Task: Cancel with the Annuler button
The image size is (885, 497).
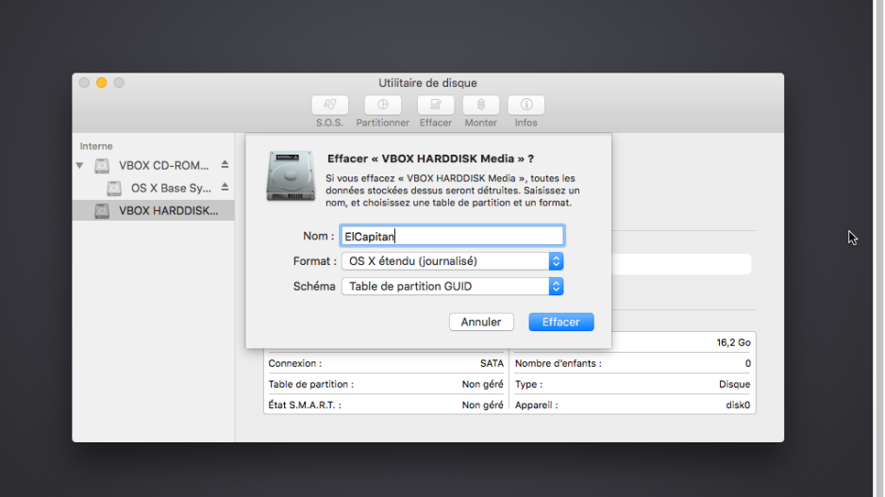Action: point(481,323)
